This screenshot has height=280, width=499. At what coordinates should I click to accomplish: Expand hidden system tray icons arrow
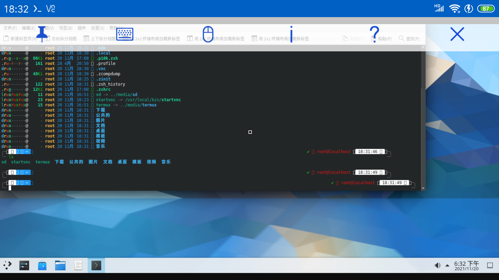coord(447,265)
